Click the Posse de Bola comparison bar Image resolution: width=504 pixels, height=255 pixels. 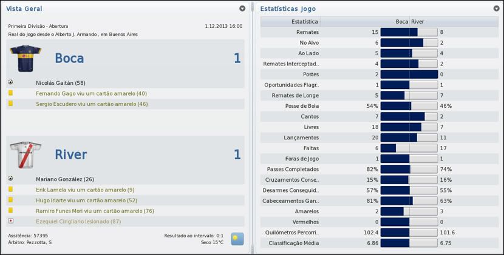coord(409,106)
